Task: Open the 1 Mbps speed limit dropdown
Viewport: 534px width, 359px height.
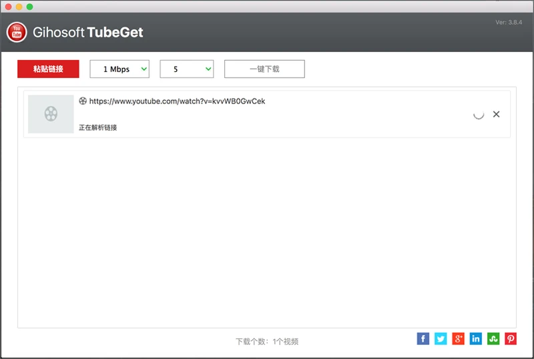Action: 119,69
